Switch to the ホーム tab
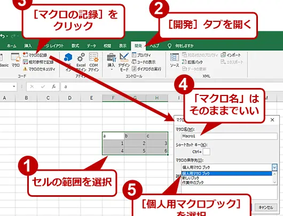The height and width of the screenshot is (216, 283). click(x=12, y=46)
